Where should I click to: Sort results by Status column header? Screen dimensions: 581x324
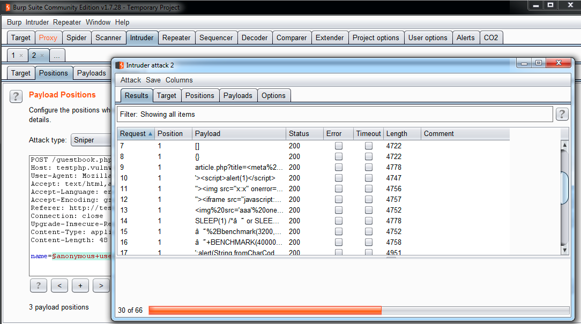304,134
